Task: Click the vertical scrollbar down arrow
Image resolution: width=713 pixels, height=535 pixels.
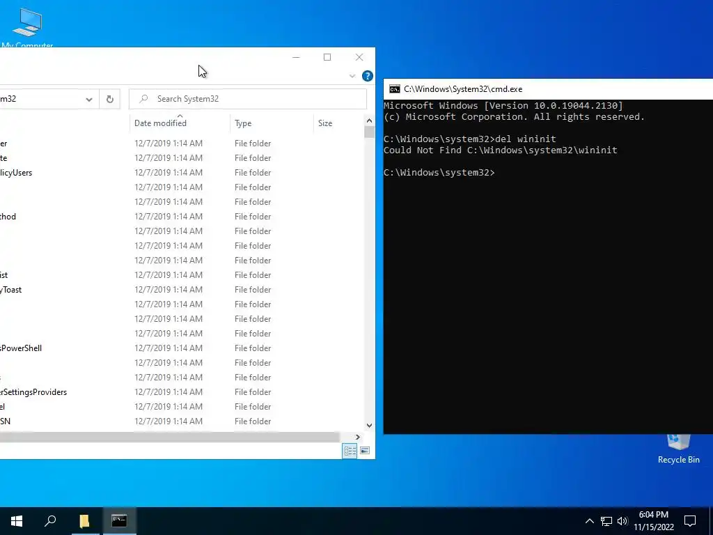Action: coord(369,426)
